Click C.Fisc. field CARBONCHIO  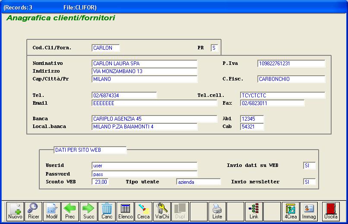291,79
